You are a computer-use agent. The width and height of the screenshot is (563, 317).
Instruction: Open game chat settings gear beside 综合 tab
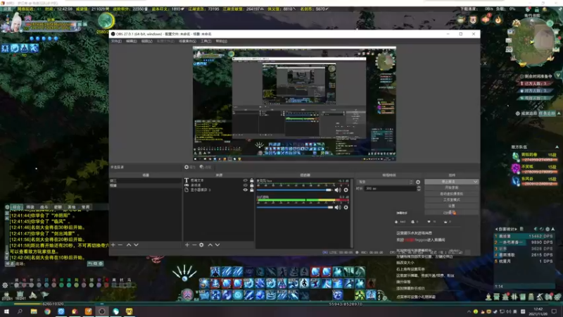point(7,207)
